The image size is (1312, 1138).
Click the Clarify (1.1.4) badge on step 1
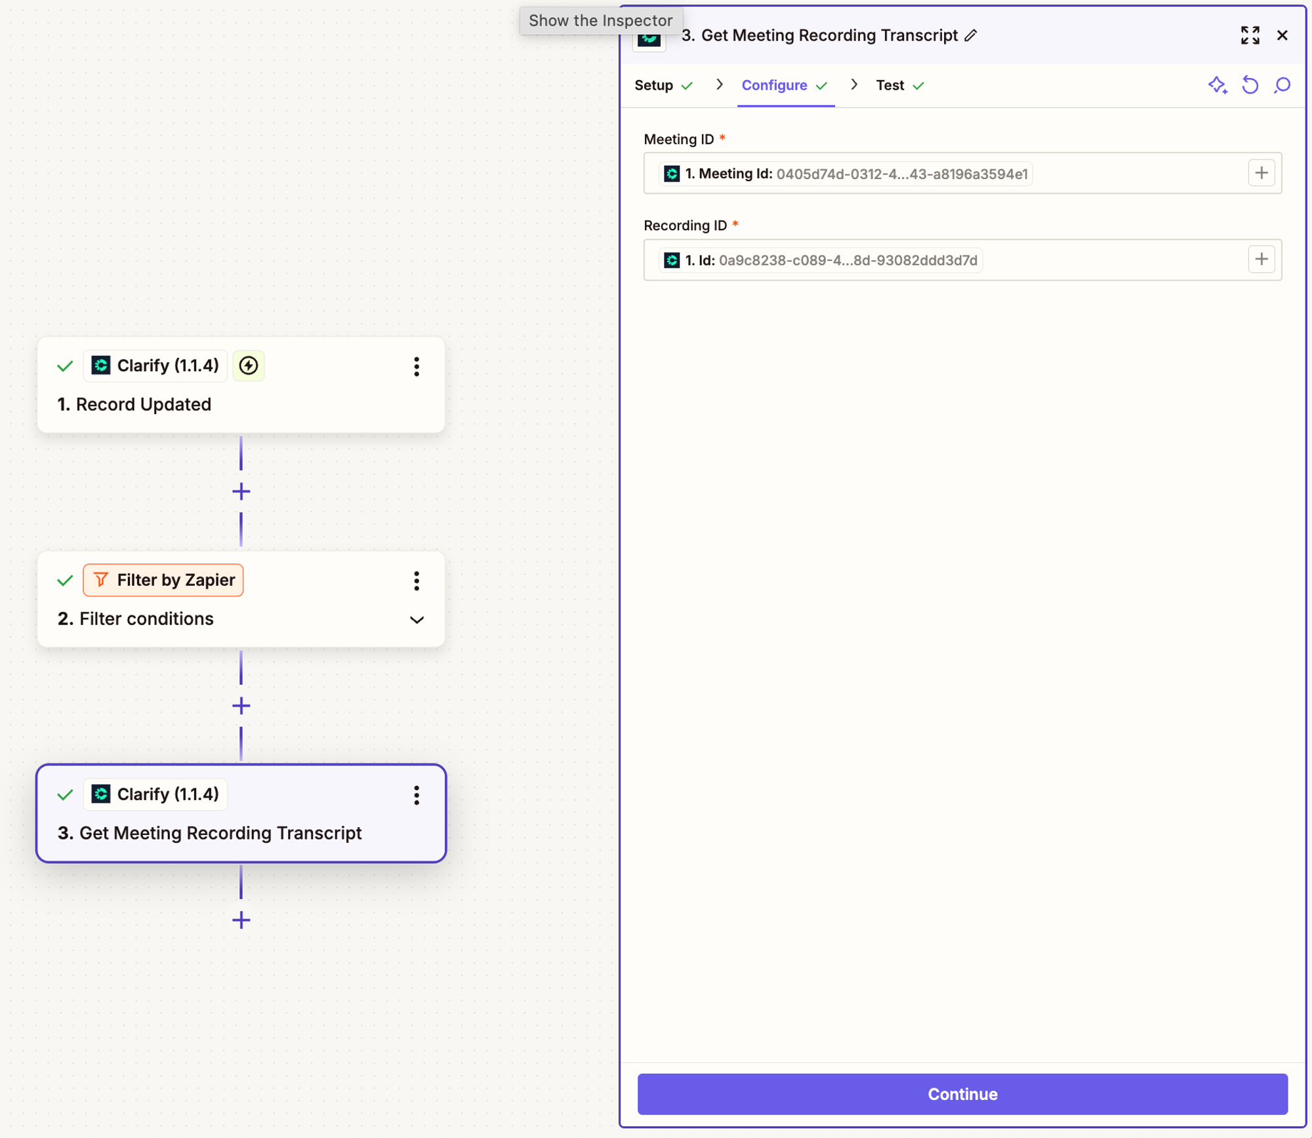click(x=155, y=365)
